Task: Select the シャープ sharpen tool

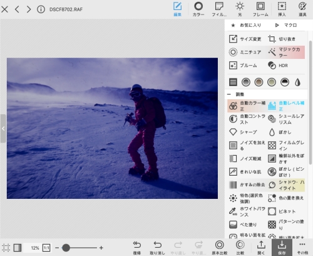Action: coord(245,132)
